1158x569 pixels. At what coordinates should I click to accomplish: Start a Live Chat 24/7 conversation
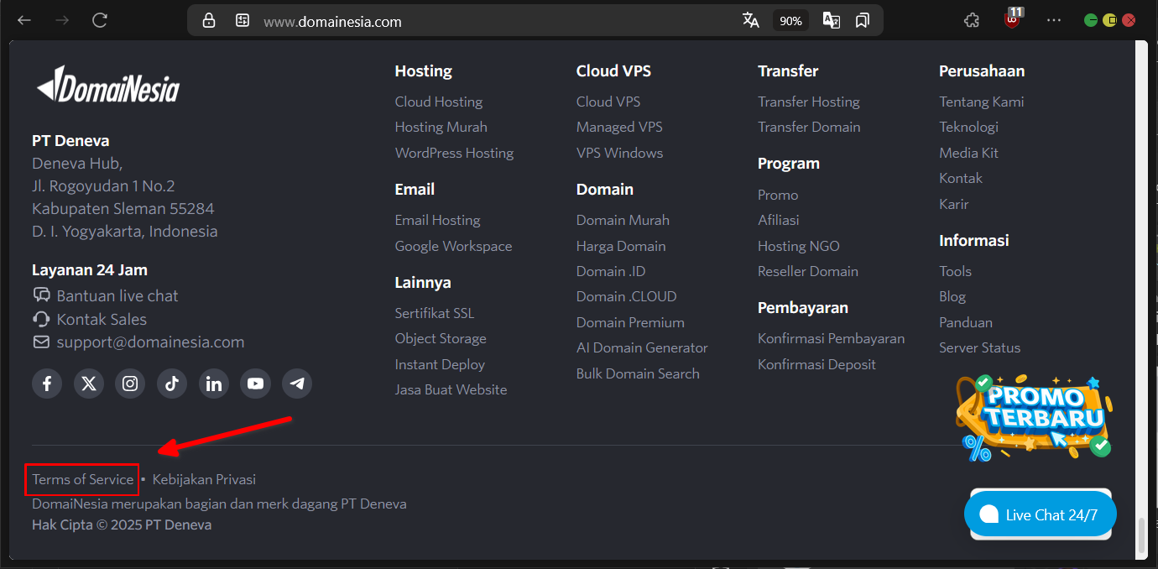(x=1041, y=515)
